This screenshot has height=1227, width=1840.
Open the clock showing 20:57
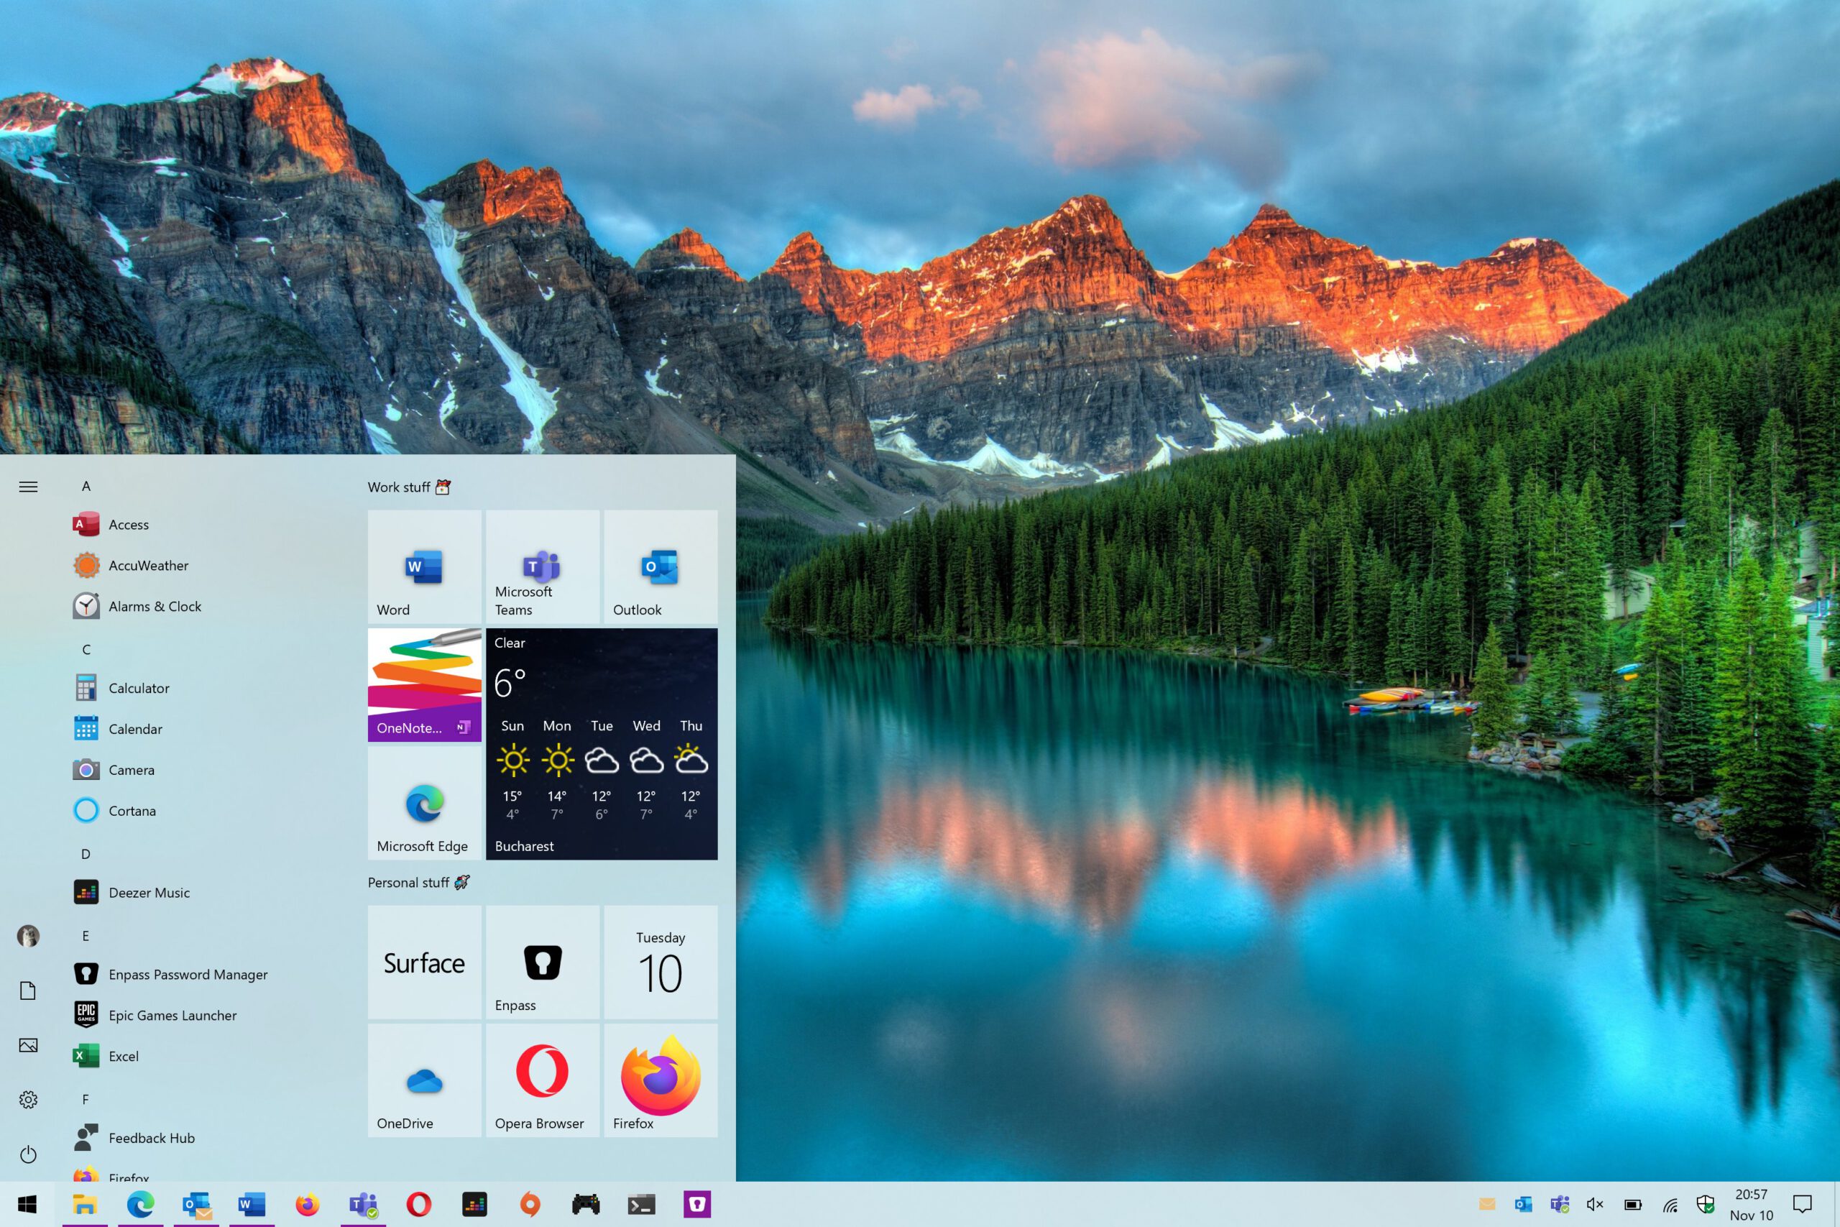1751,1204
